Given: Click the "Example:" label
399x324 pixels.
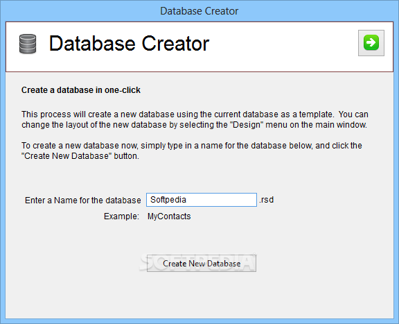Looking at the screenshot, I should 121,216.
